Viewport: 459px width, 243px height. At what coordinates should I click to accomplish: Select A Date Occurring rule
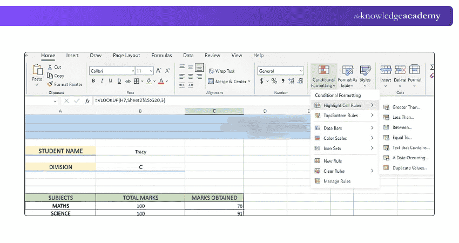406,158
